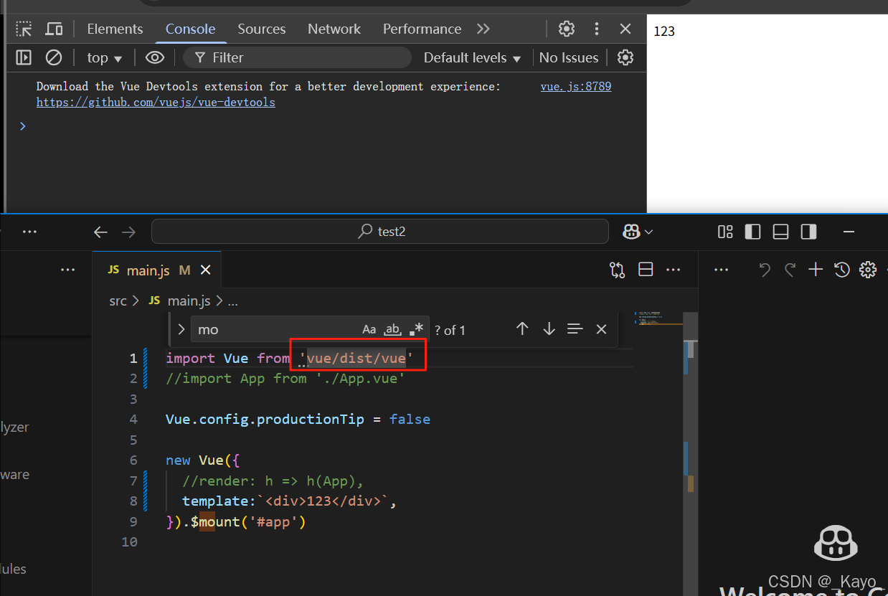Go forward with VS Code right arrow
Image resolution: width=888 pixels, height=596 pixels.
128,232
